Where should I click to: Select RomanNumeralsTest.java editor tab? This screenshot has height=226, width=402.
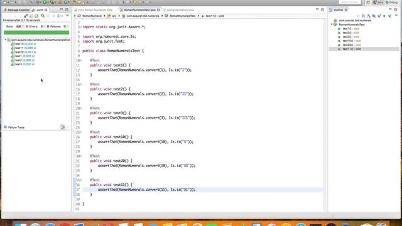click(x=139, y=10)
